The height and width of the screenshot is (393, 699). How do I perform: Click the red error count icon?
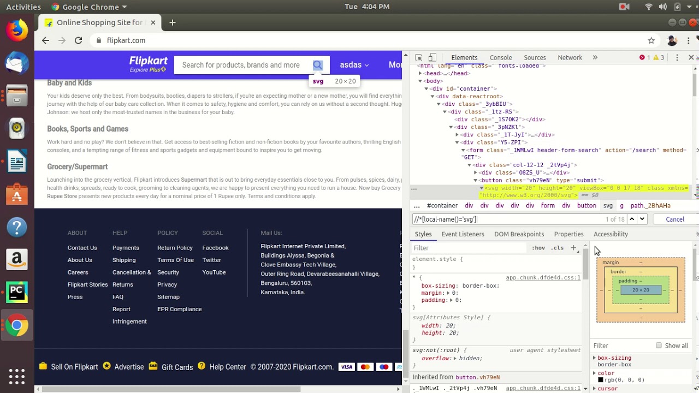point(642,57)
